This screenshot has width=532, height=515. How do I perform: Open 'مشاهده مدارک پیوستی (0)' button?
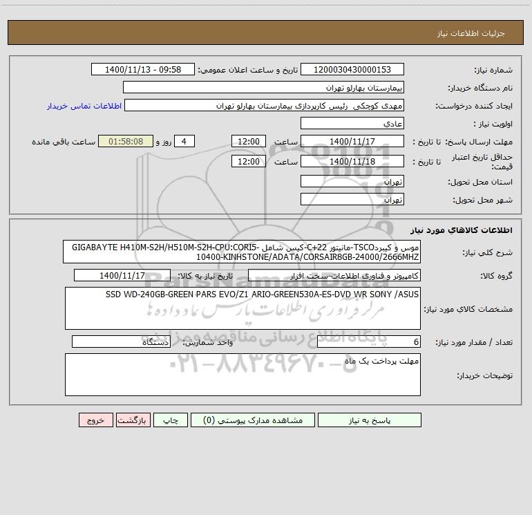253,420
